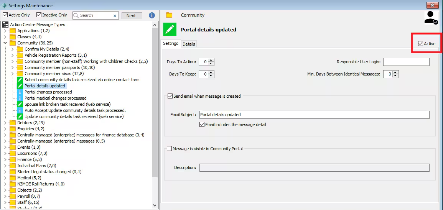Click the yellow Community folder icon in header

[169, 15]
